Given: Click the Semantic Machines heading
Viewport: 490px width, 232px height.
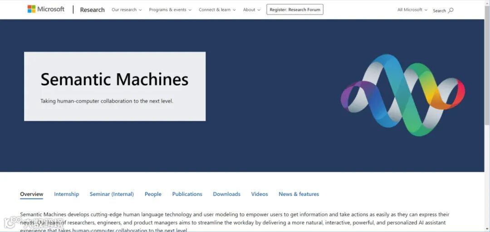Looking at the screenshot, I should [114, 79].
